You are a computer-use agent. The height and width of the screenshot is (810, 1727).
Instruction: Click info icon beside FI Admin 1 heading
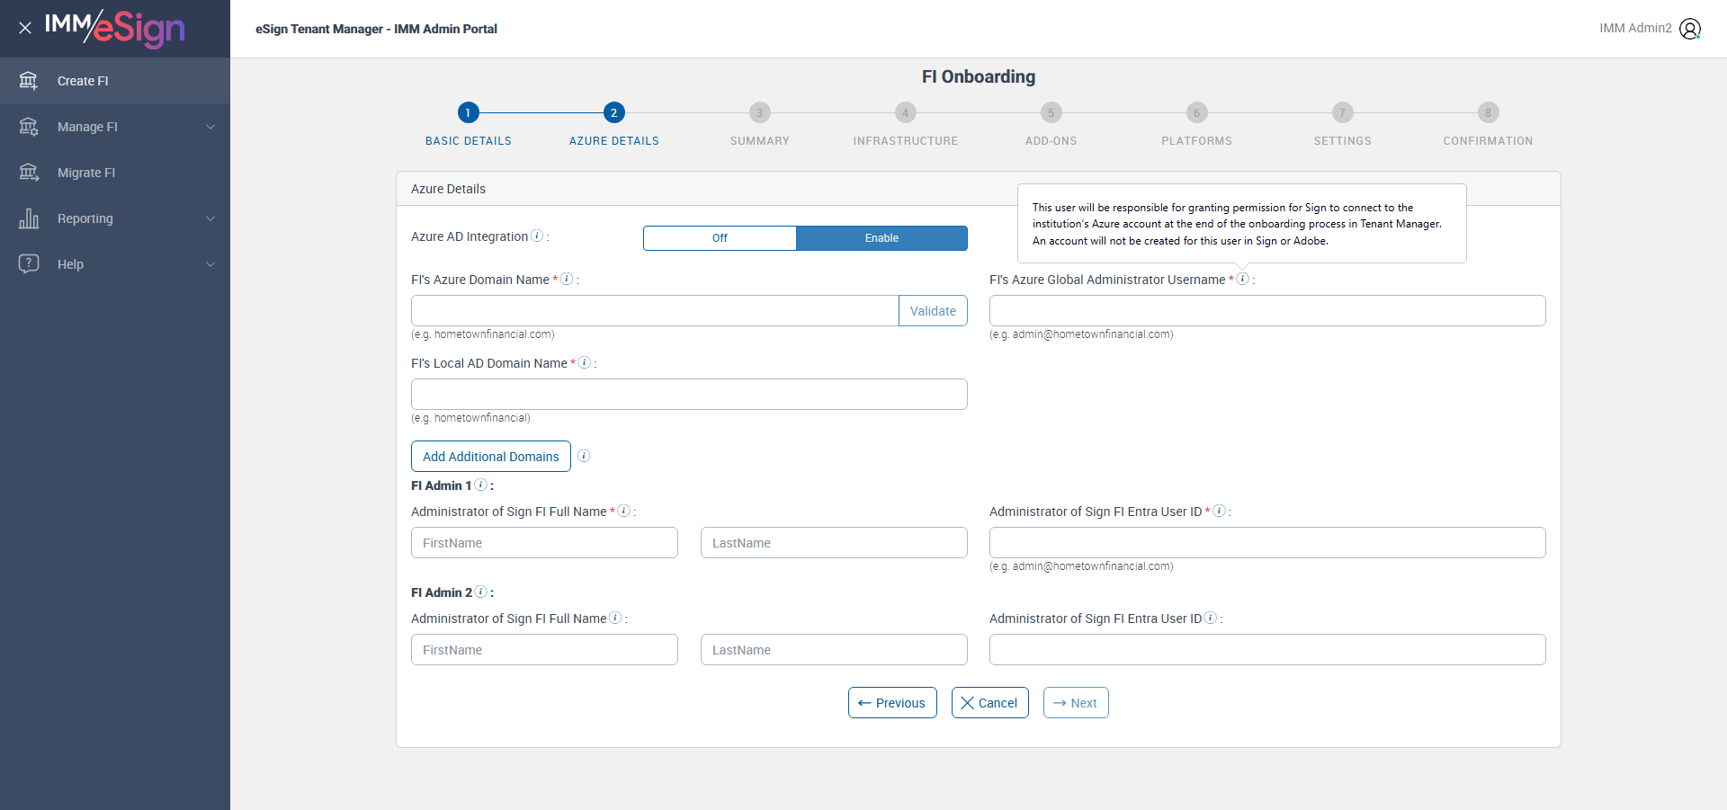pyautogui.click(x=481, y=485)
